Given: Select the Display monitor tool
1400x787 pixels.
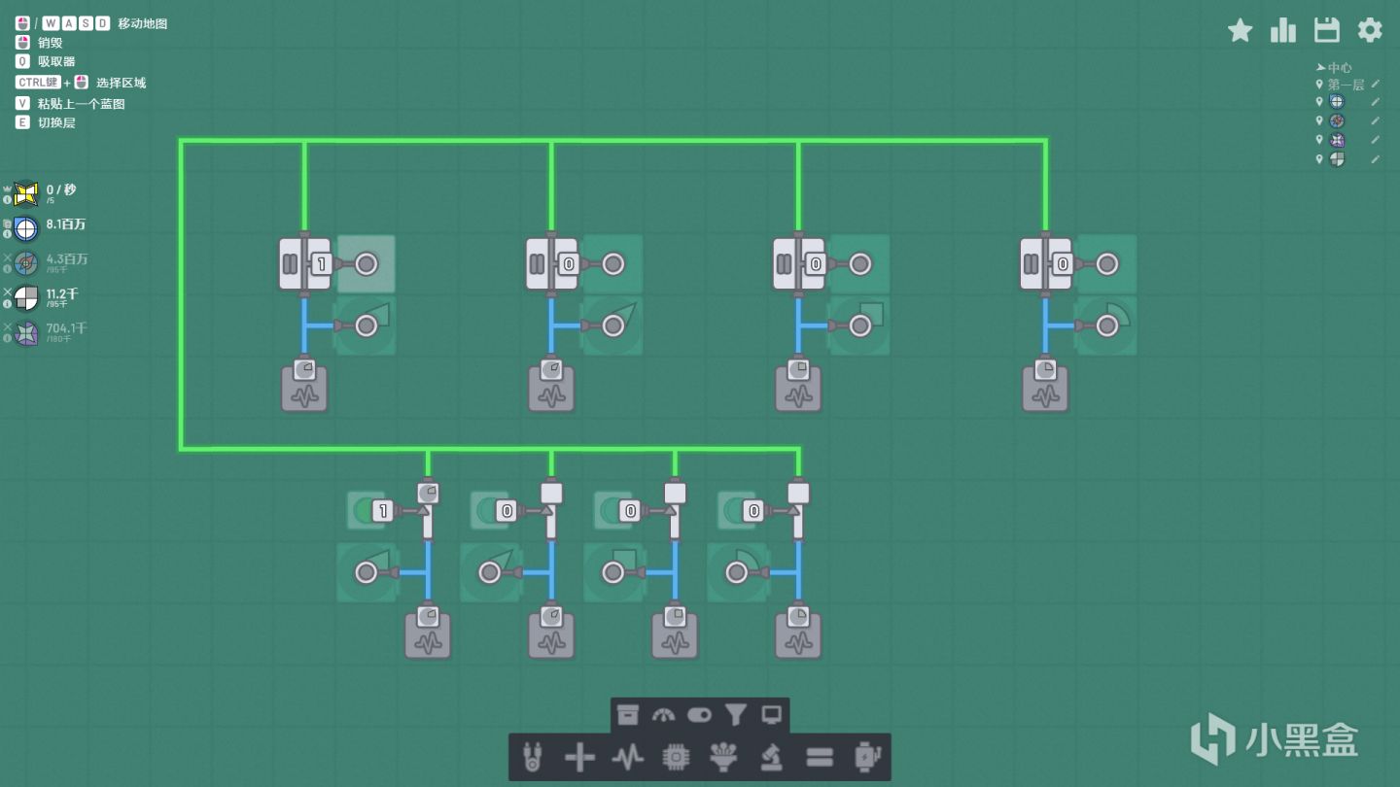Looking at the screenshot, I should (x=772, y=715).
